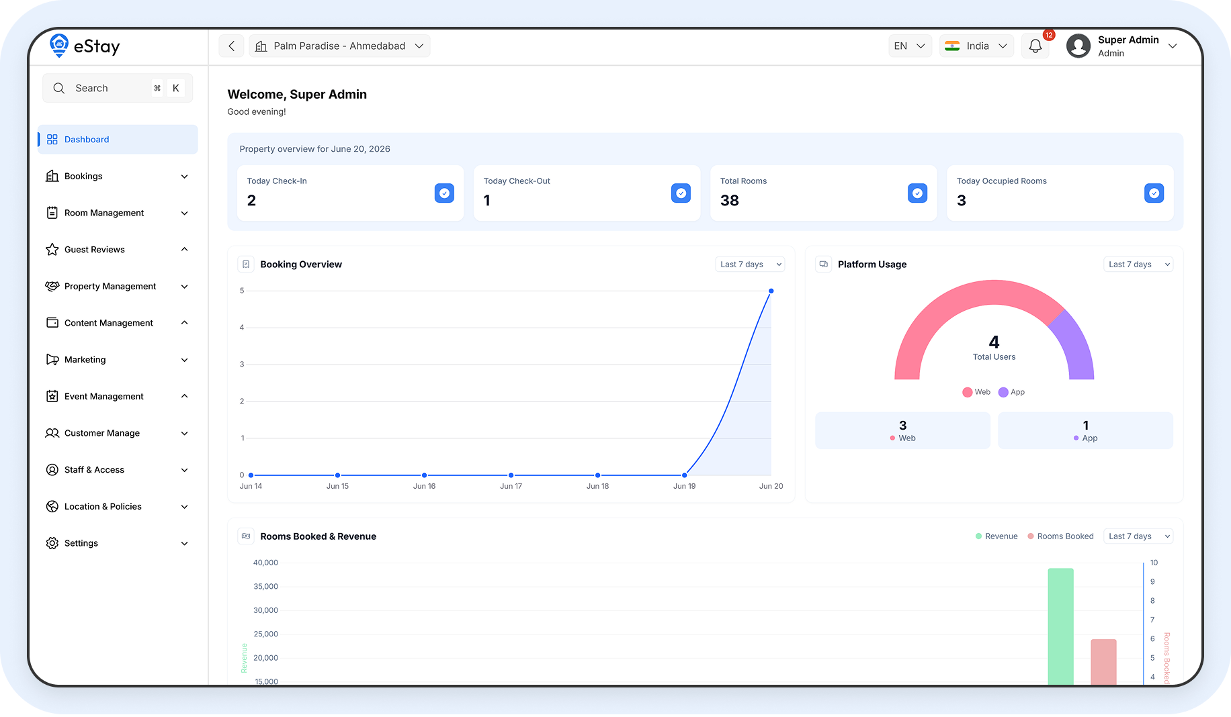Open the India country dropdown

coord(976,46)
